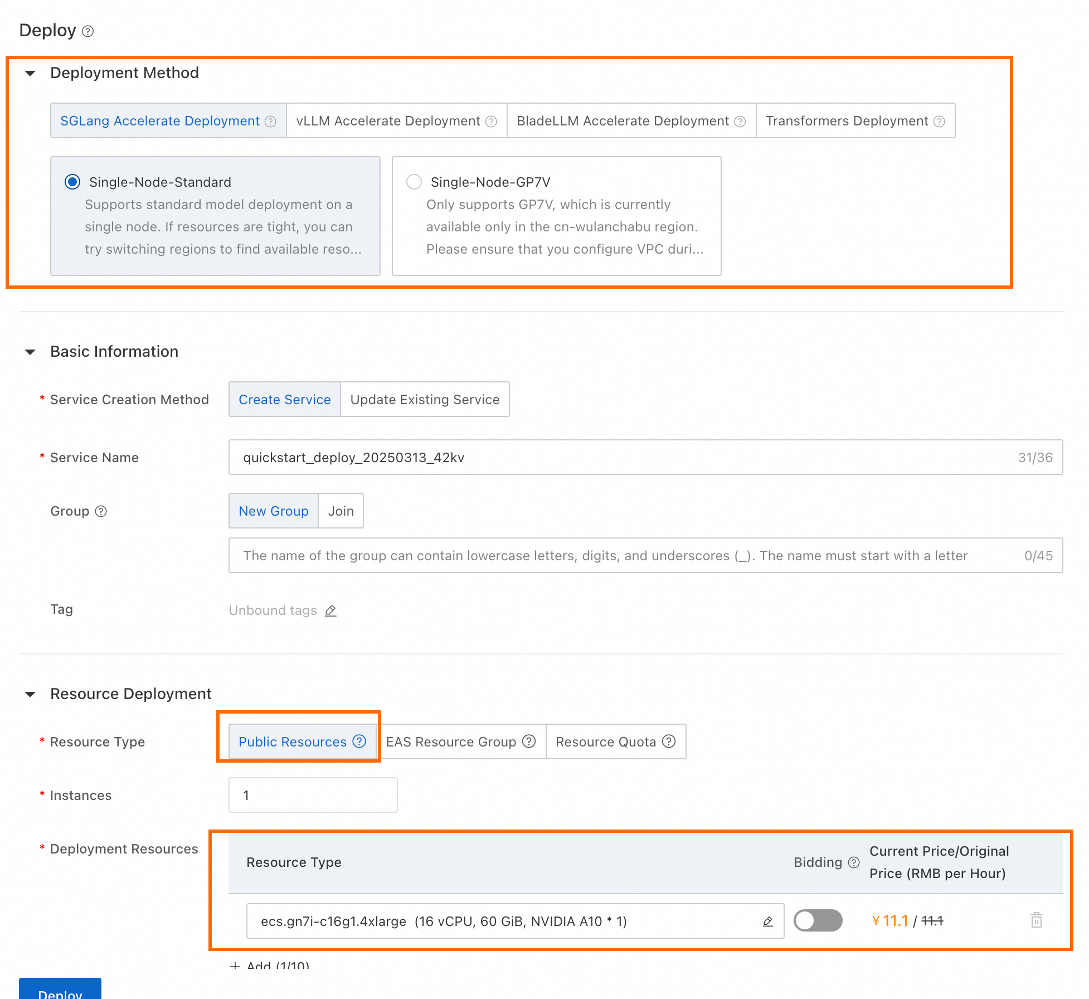The width and height of the screenshot is (1089, 999).
Task: Click help icon next to Group label
Action: click(x=101, y=511)
